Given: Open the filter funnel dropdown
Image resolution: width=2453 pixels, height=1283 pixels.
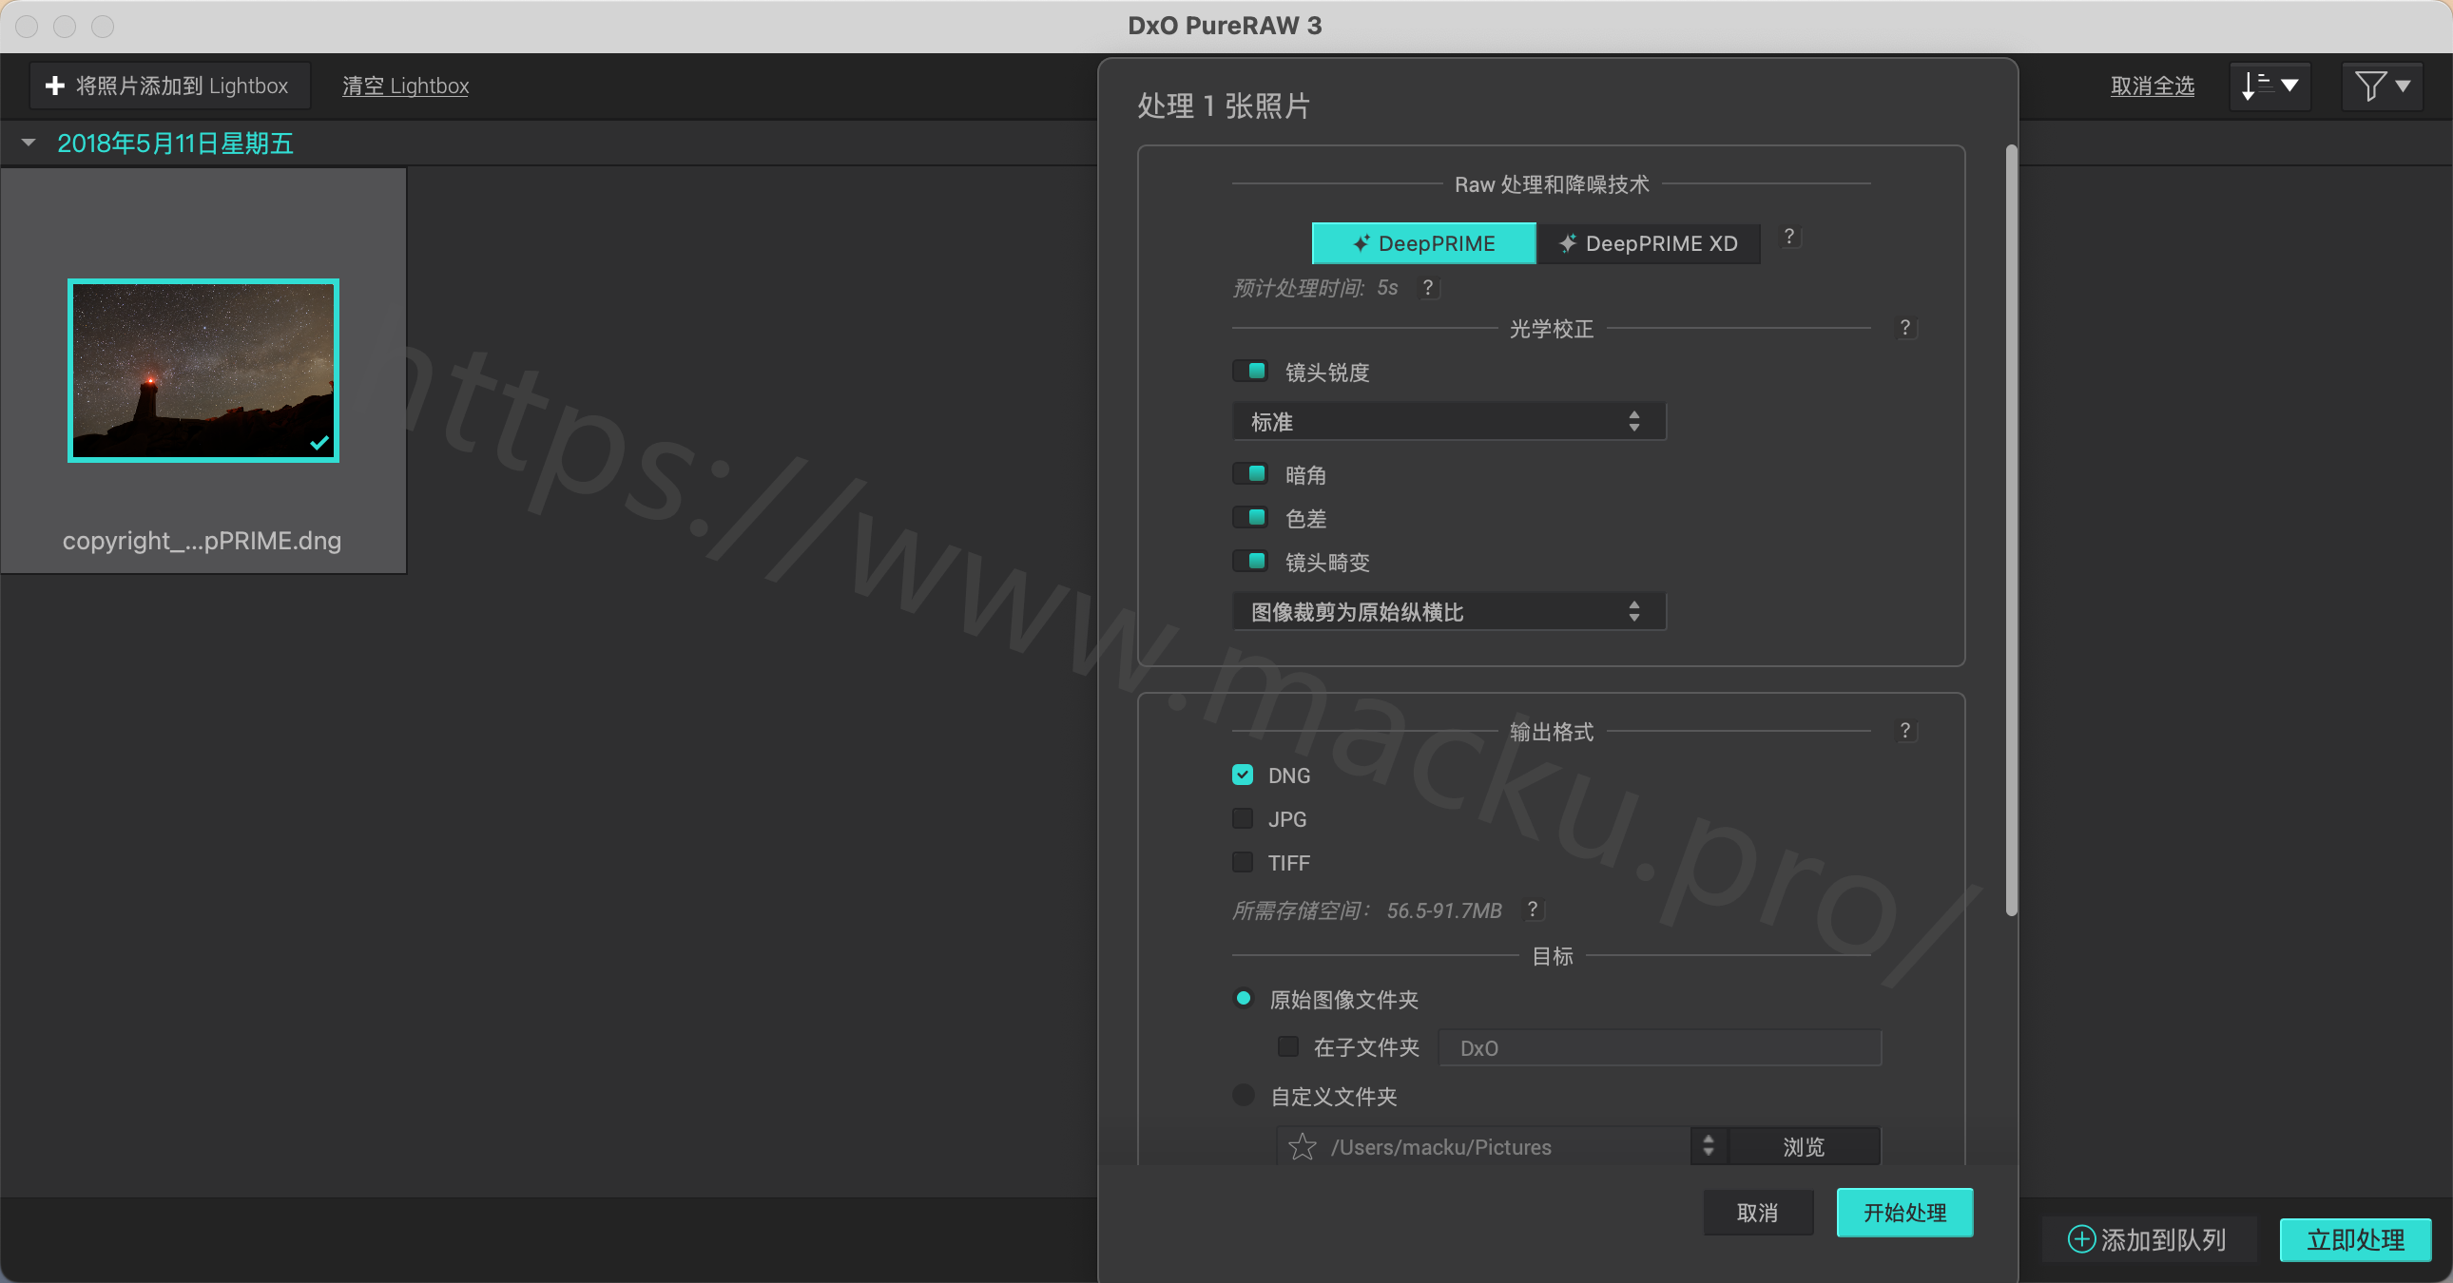Looking at the screenshot, I should pyautogui.click(x=2383, y=86).
